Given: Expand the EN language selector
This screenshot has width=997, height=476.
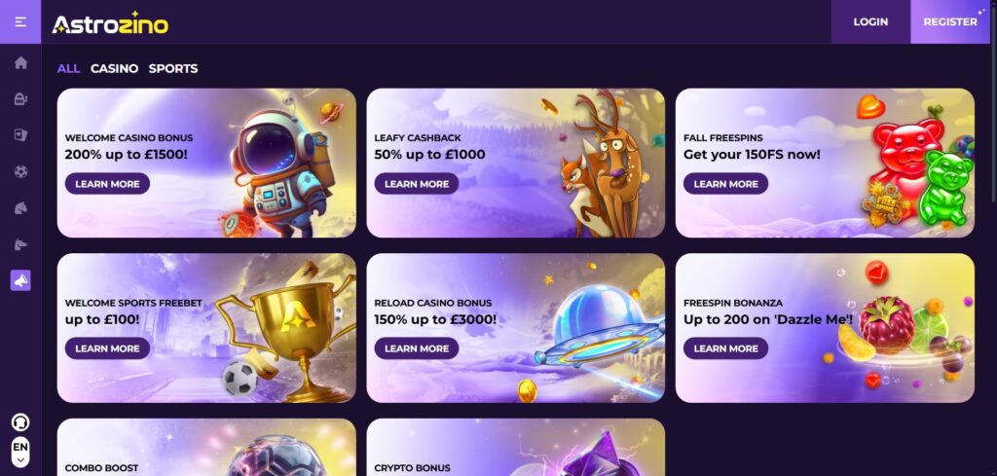Looking at the screenshot, I should (20, 452).
